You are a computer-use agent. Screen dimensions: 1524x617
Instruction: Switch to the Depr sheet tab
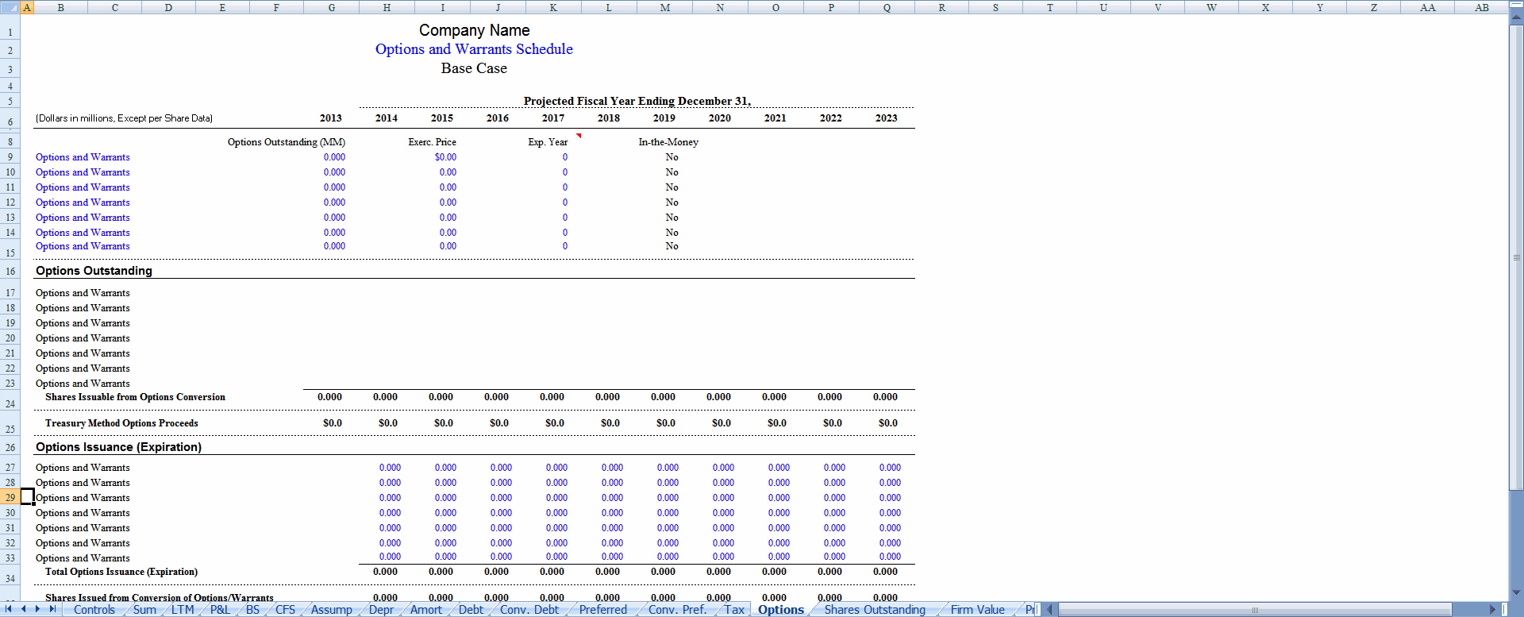tap(381, 610)
